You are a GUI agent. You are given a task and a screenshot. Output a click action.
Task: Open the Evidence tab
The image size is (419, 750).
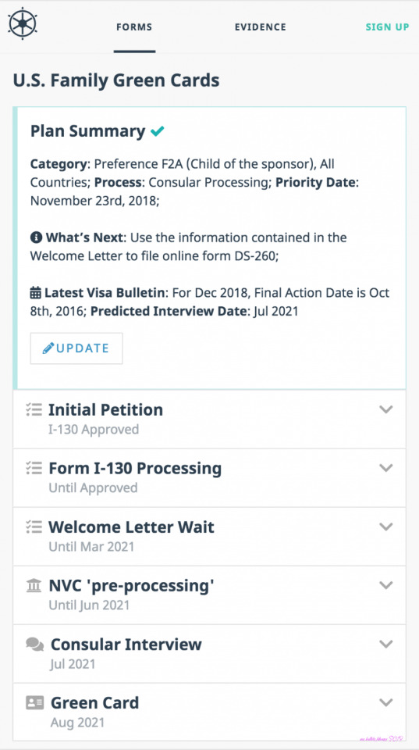261,27
